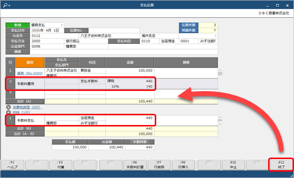The height and width of the screenshot is (178, 294).
Task: Click the 明細件数 value 7
Action: click(x=208, y=30)
